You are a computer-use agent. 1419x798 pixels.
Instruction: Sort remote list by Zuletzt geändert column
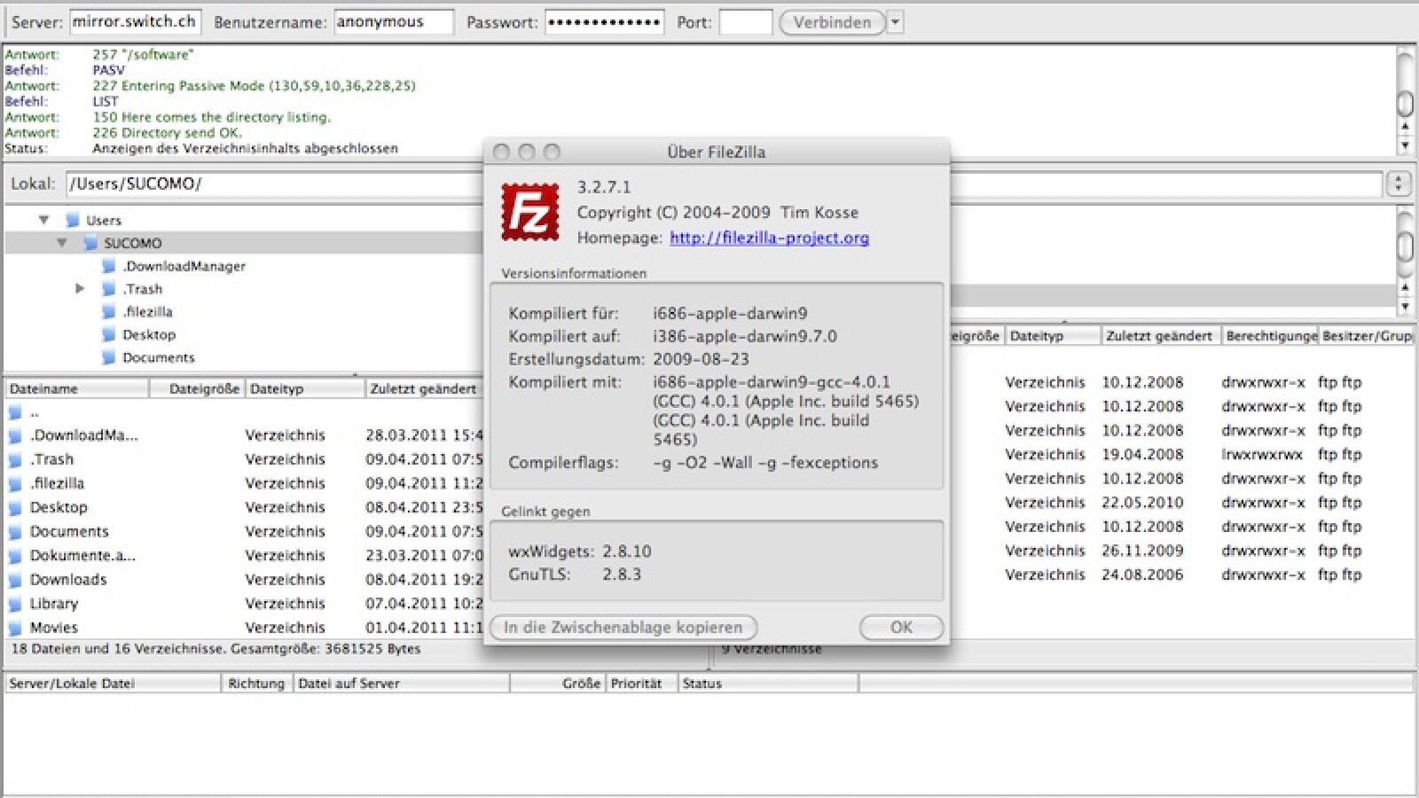coord(1158,336)
